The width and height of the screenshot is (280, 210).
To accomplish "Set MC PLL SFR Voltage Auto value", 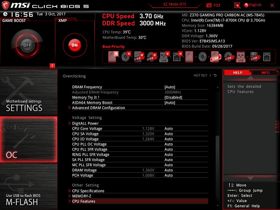I will coord(168,165).
